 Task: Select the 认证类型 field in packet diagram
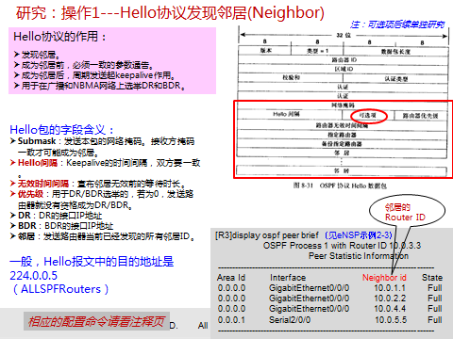pyautogui.click(x=395, y=78)
